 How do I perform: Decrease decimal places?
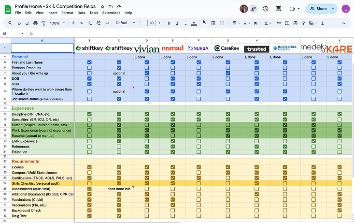point(90,23)
